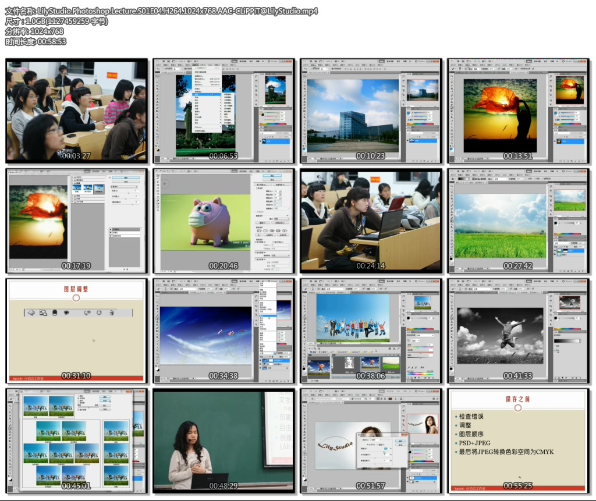Click the circle ornament under 图层调整 title

pyautogui.click(x=76, y=298)
